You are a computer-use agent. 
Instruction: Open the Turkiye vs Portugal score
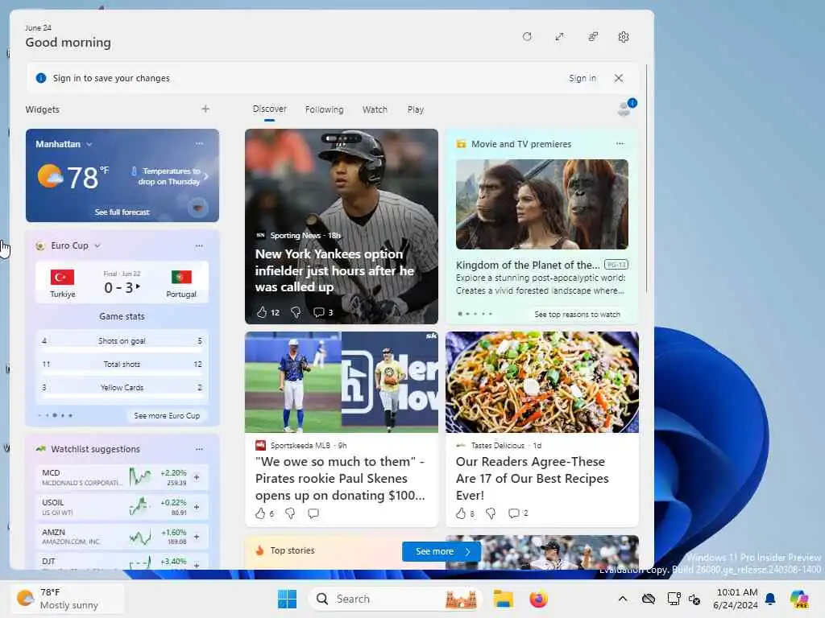point(122,282)
